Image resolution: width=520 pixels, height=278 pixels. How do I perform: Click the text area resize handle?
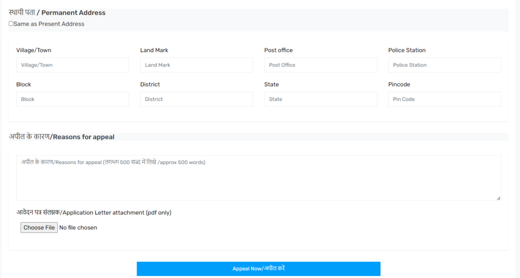click(x=498, y=198)
